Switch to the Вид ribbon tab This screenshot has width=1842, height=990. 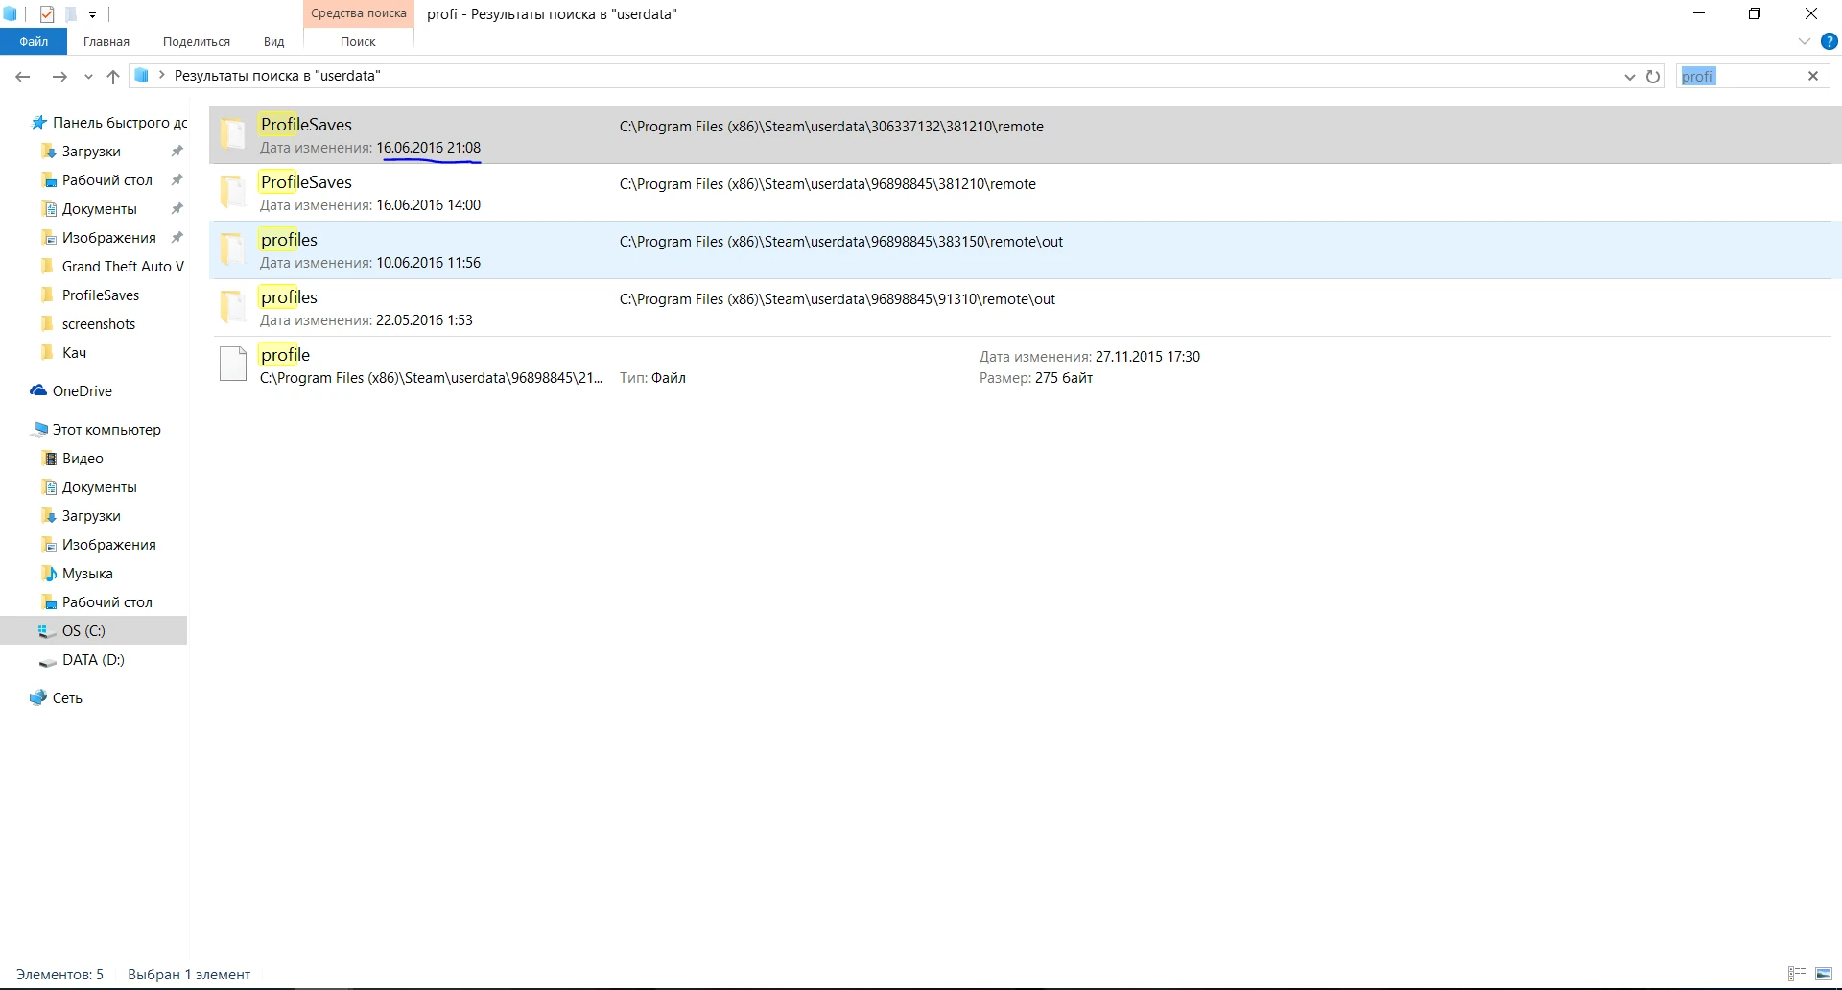pyautogui.click(x=274, y=41)
